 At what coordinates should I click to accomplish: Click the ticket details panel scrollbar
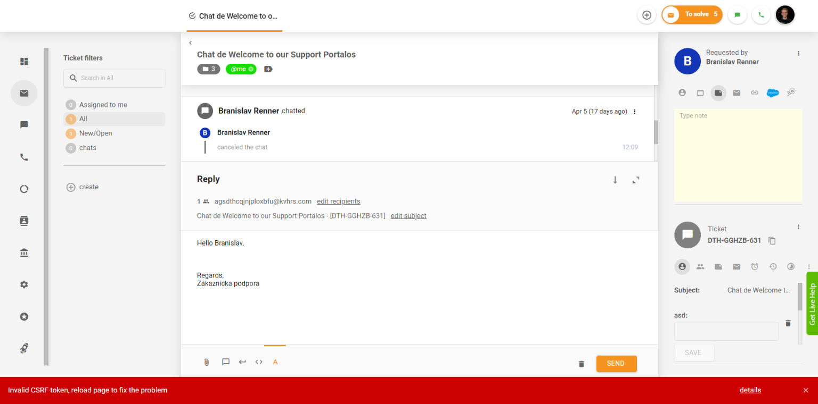pos(799,298)
